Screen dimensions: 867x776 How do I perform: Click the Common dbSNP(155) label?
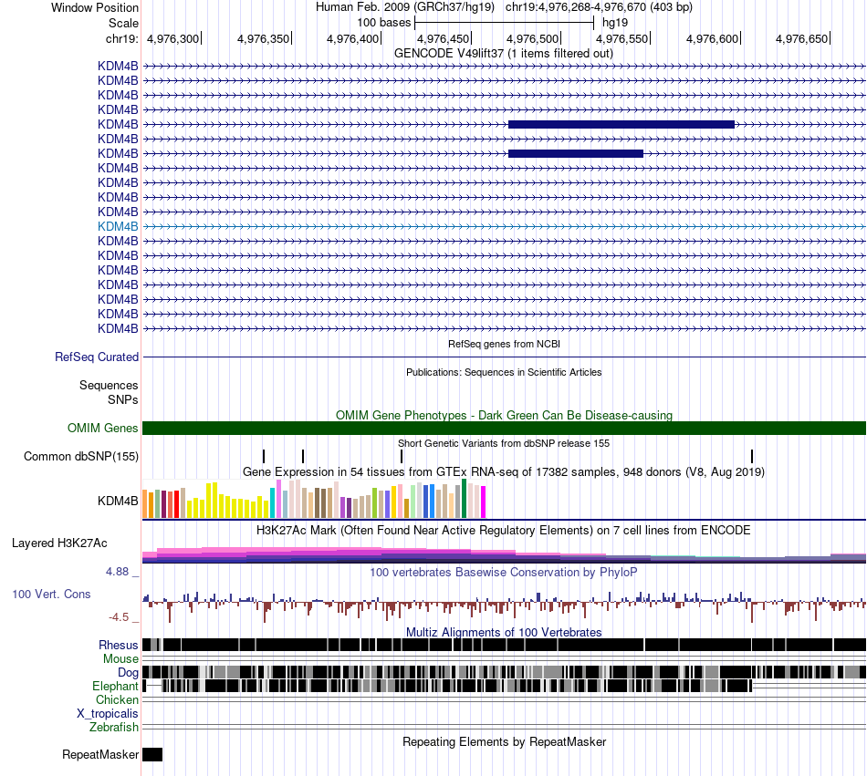click(x=81, y=456)
